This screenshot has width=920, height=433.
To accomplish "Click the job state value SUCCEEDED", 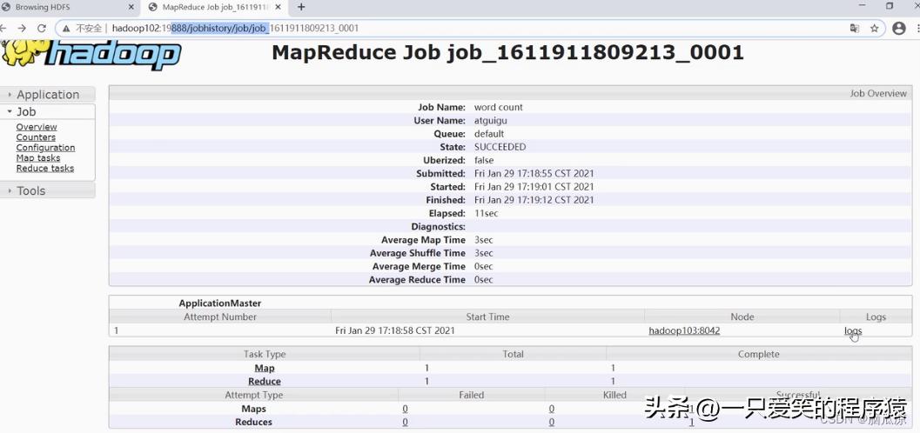I will [500, 147].
